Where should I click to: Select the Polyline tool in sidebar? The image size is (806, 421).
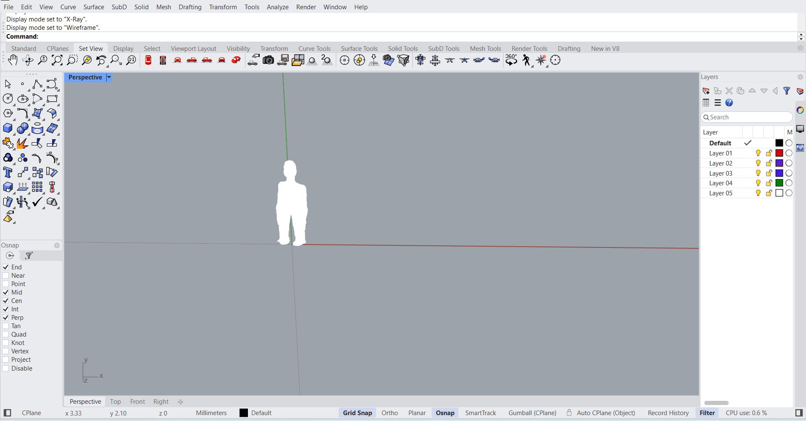pos(37,84)
